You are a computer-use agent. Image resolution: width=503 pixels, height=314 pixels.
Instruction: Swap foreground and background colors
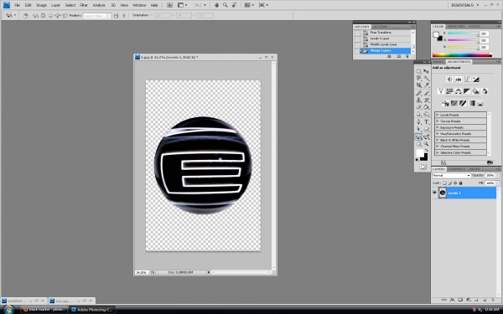(427, 150)
